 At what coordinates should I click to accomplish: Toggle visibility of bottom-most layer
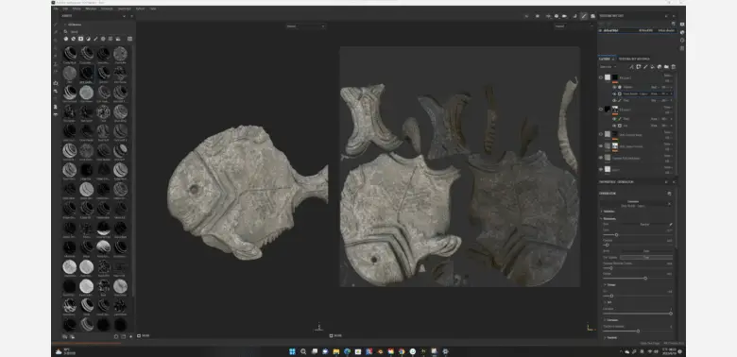[601, 170]
